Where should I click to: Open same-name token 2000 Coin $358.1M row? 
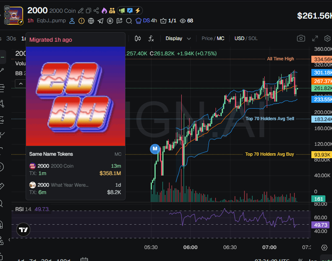click(x=76, y=170)
